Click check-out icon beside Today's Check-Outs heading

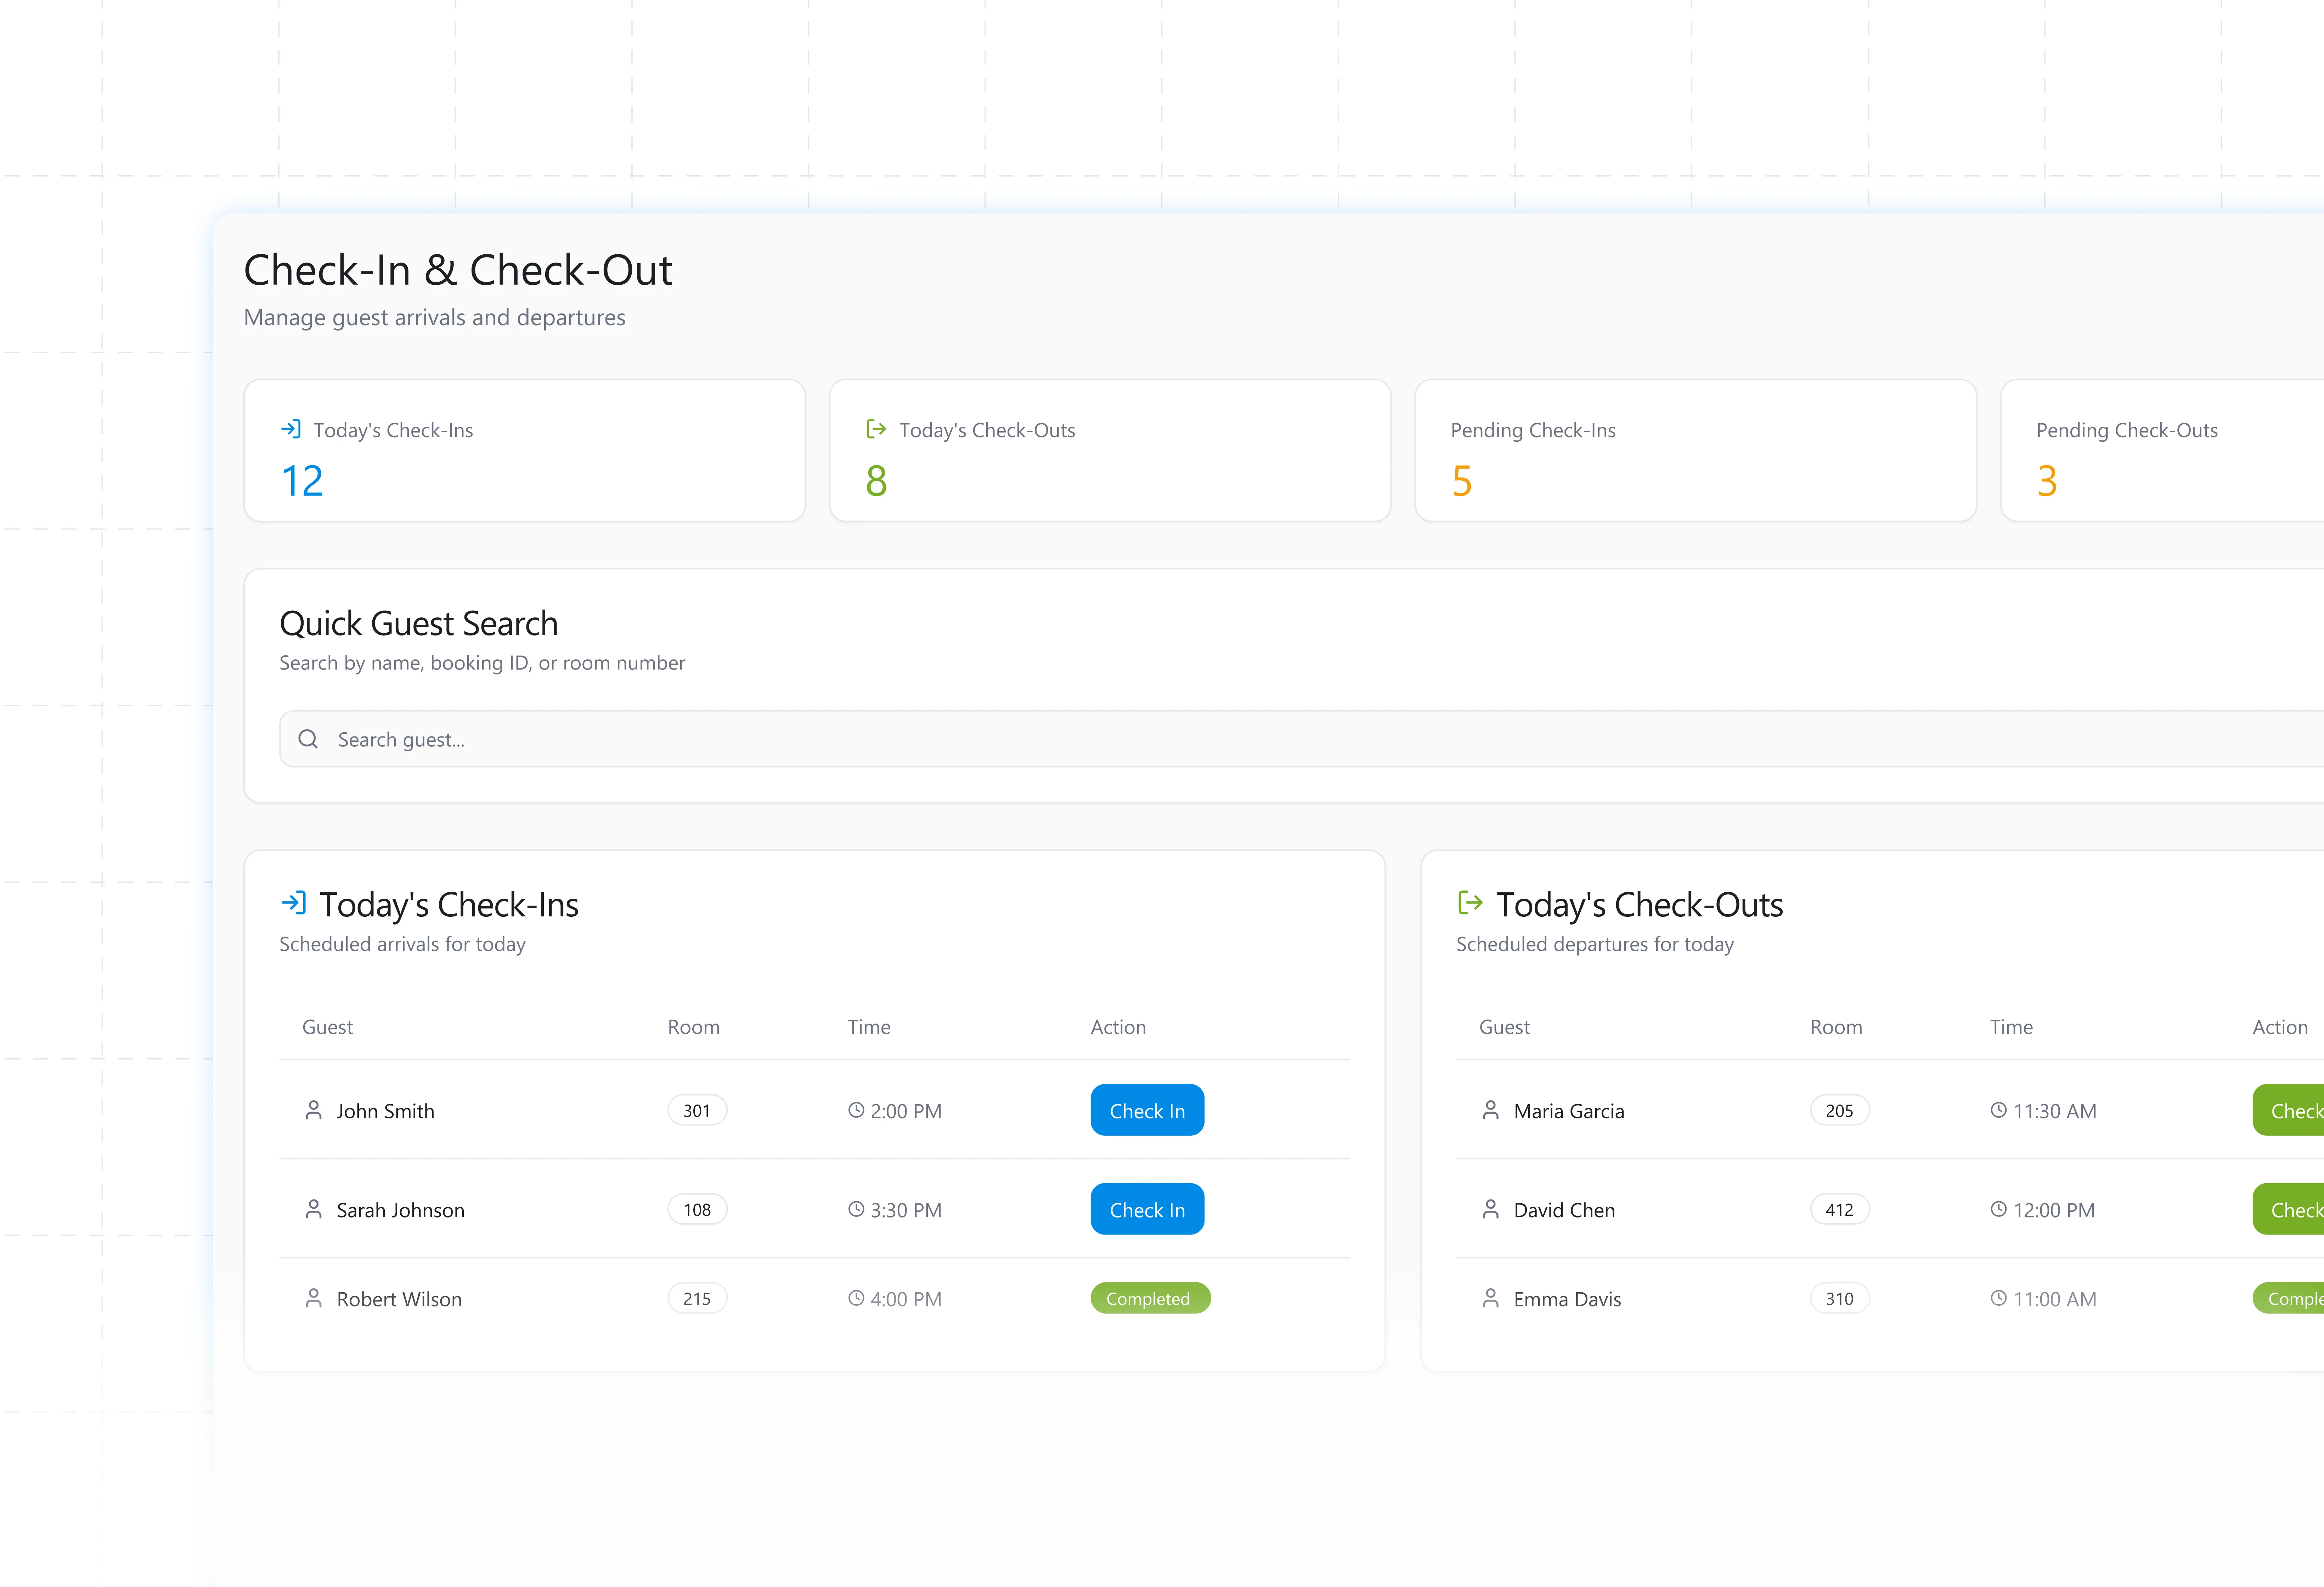pos(1470,903)
